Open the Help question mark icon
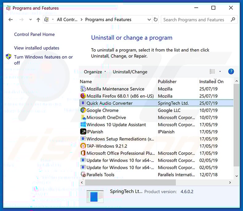The image size is (243, 211). coord(231,71)
